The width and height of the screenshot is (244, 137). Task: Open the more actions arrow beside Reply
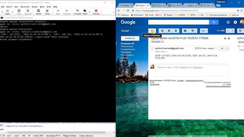[x=228, y=48]
